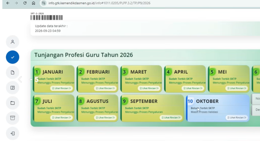The width and height of the screenshot is (260, 141).
Task: Click 'Masih Proses Validasi' text in Oktober
Action: coord(204,112)
